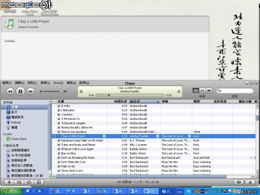Click the playhead diamond marker
Screen dimensions: 260x195
(x=109, y=95)
